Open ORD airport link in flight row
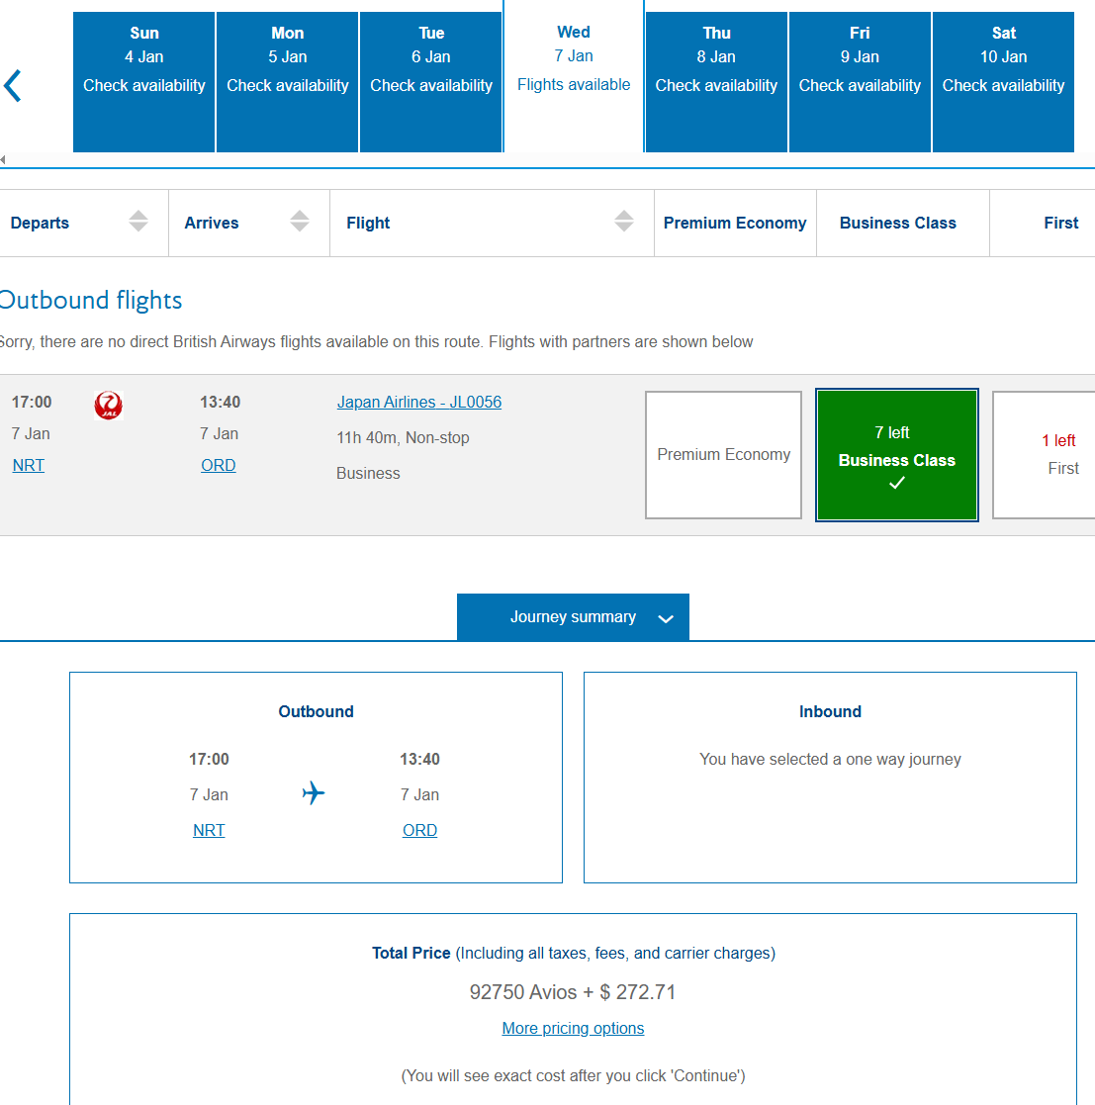This screenshot has width=1095, height=1105. click(x=219, y=466)
